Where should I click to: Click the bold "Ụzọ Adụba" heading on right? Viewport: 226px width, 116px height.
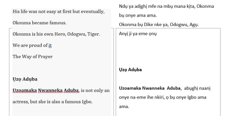[130, 70]
